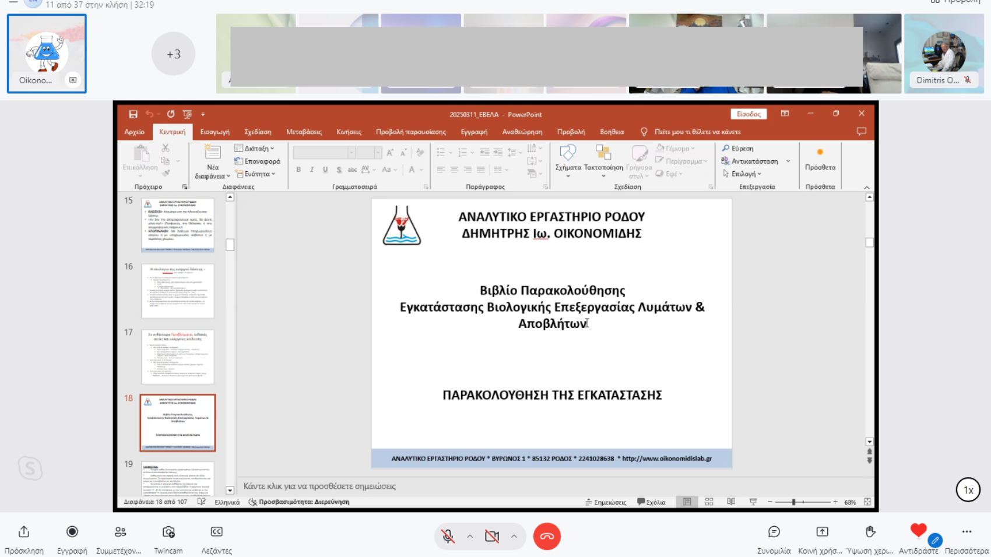Click the Add-ins icon
This screenshot has height=557, width=991.
pos(820,152)
